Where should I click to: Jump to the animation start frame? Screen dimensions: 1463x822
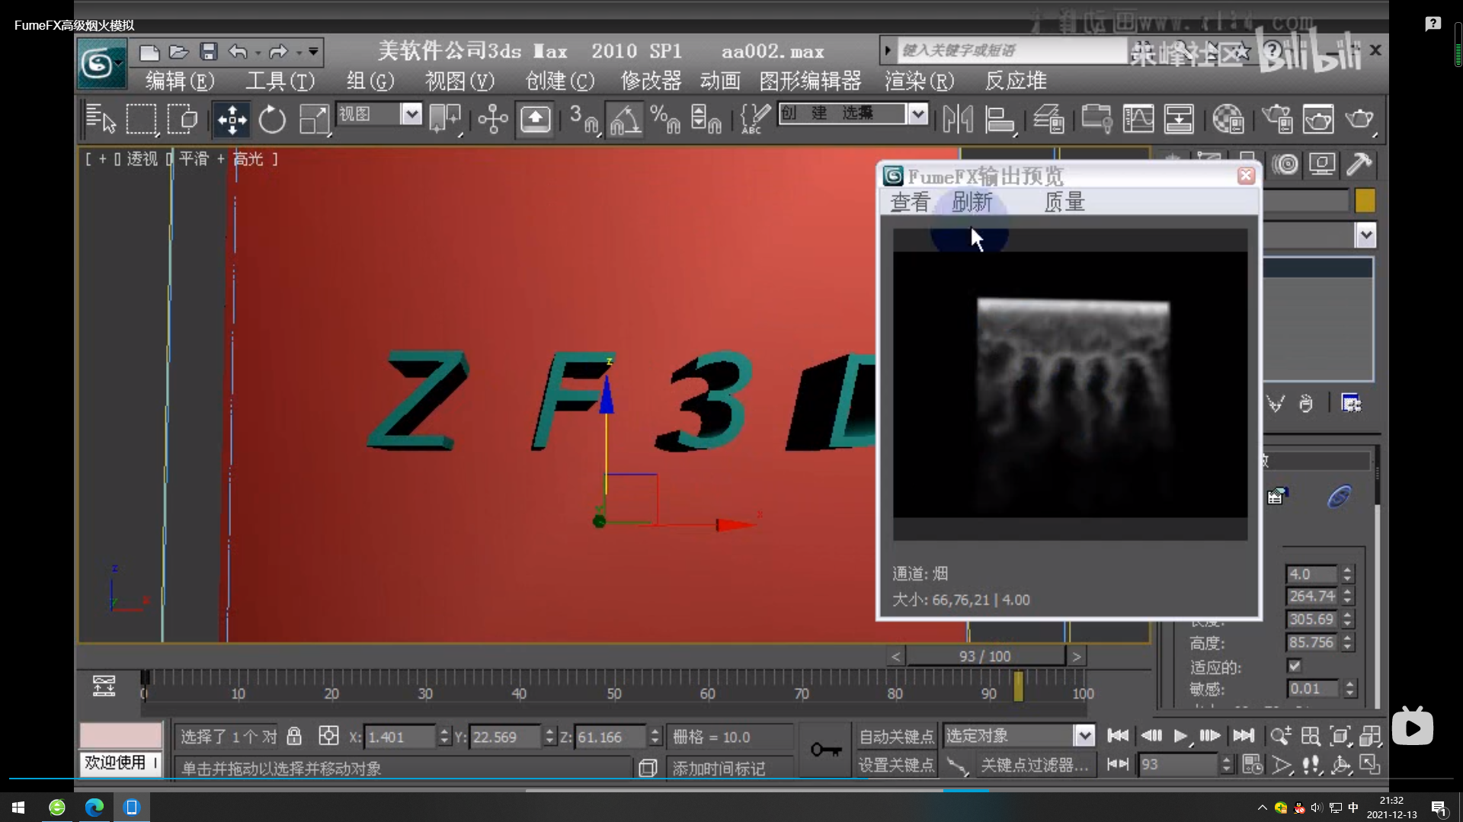point(1118,735)
